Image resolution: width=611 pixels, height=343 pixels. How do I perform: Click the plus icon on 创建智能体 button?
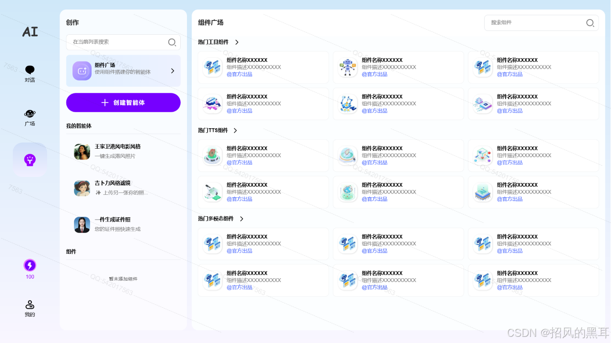click(x=105, y=102)
